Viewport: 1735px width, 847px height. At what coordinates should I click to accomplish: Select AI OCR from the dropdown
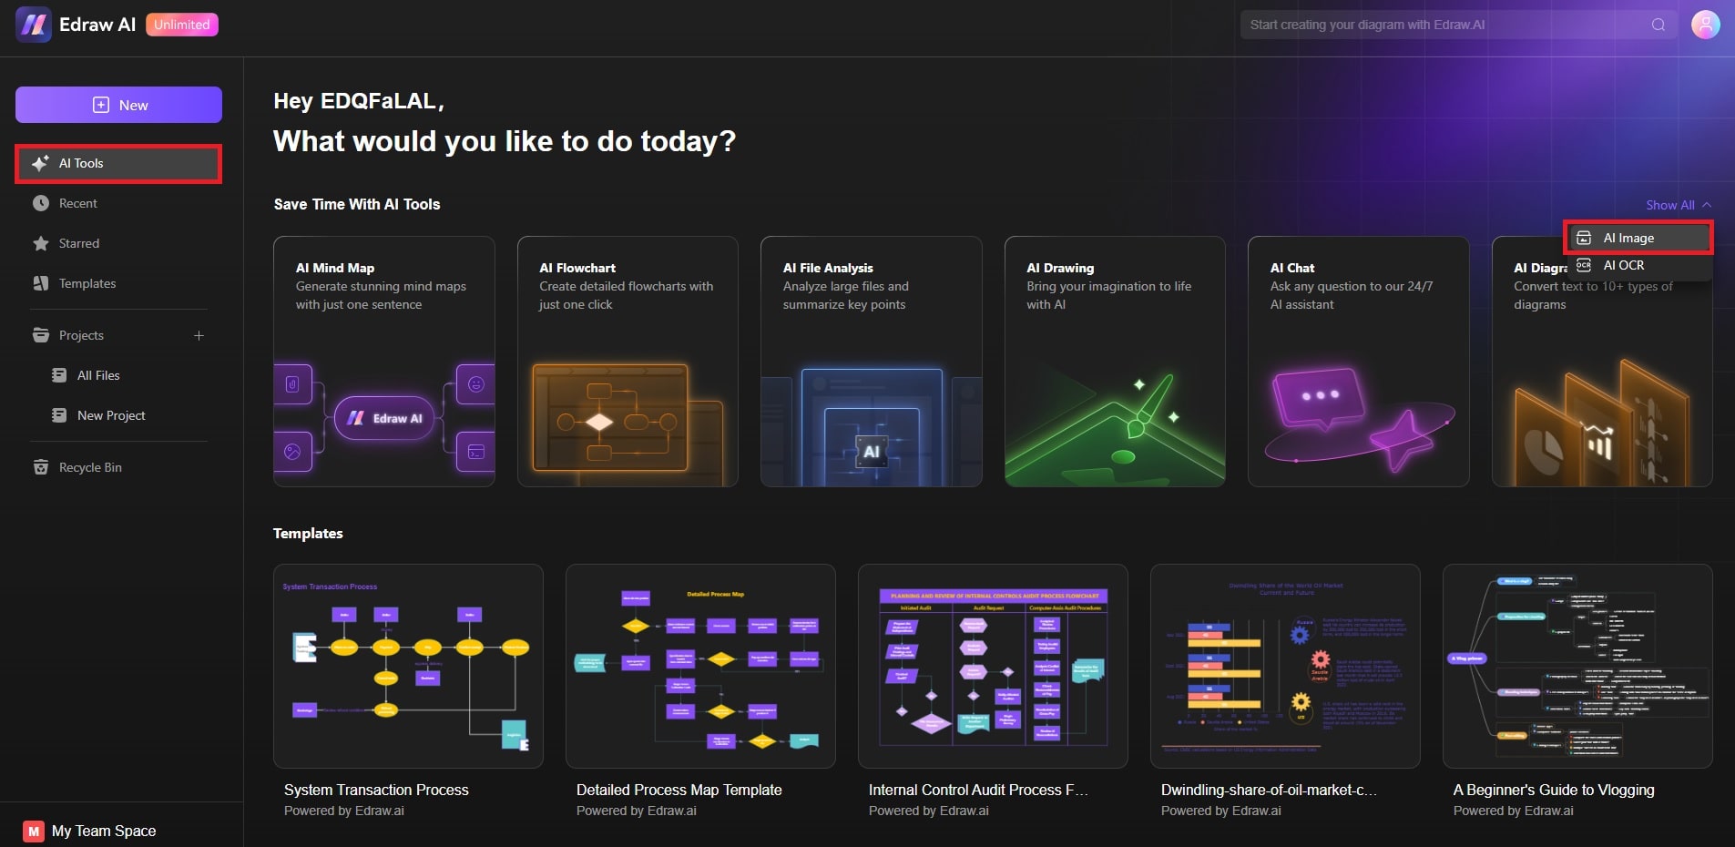(x=1638, y=265)
